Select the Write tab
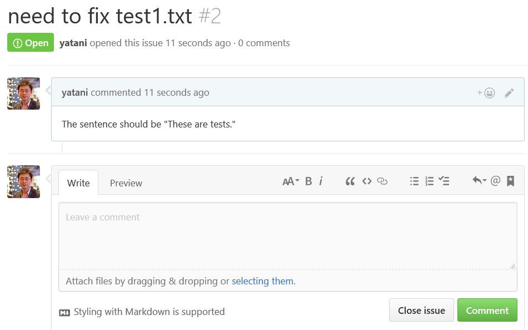528x330 pixels. 78,183
